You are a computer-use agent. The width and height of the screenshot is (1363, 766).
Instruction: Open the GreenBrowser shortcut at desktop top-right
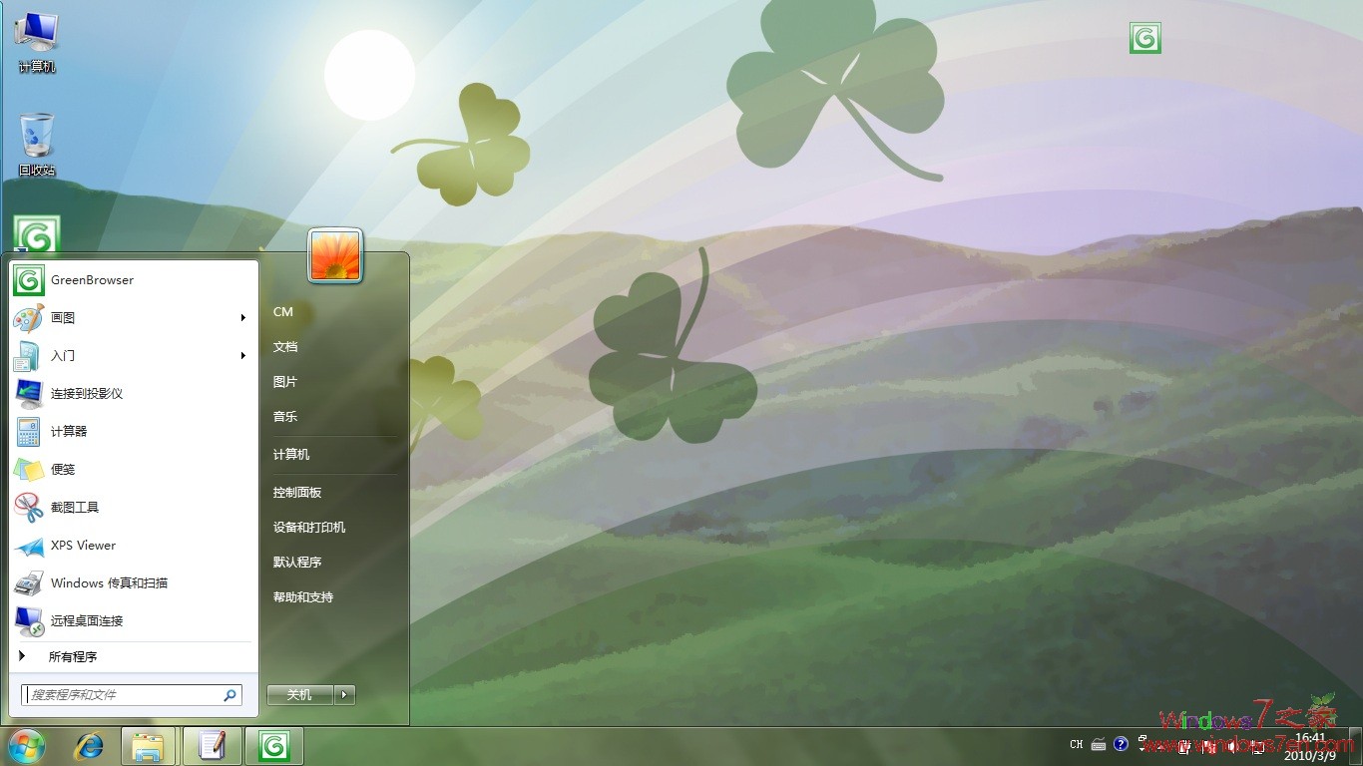pos(1144,36)
